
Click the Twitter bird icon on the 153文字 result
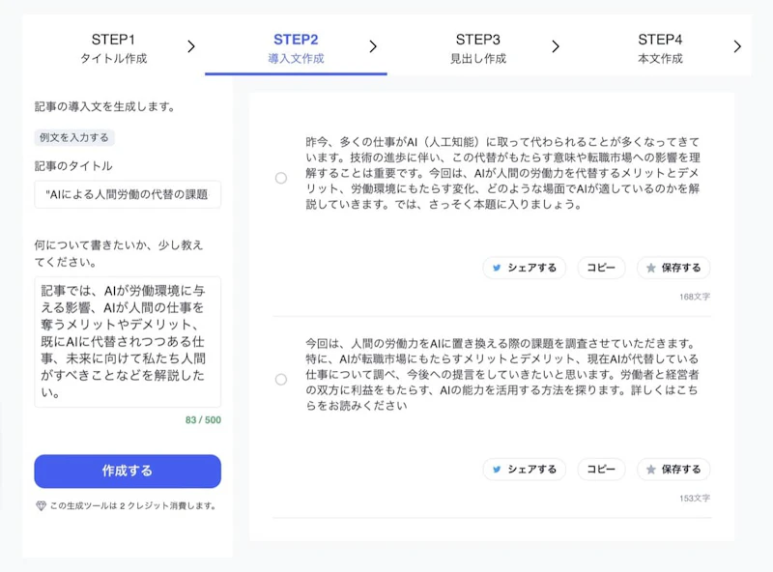click(x=497, y=470)
